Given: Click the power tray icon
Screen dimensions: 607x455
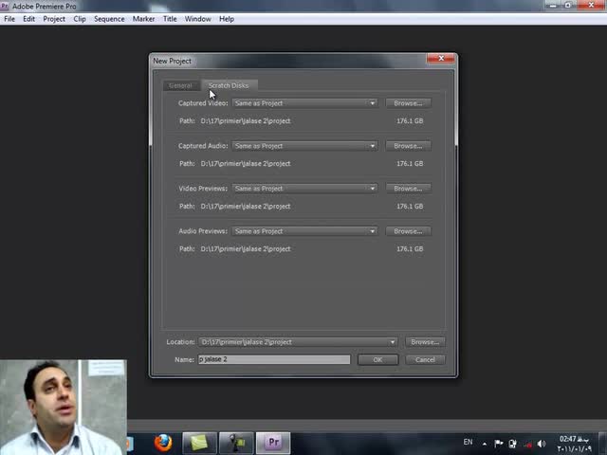Looking at the screenshot, I should [512, 444].
